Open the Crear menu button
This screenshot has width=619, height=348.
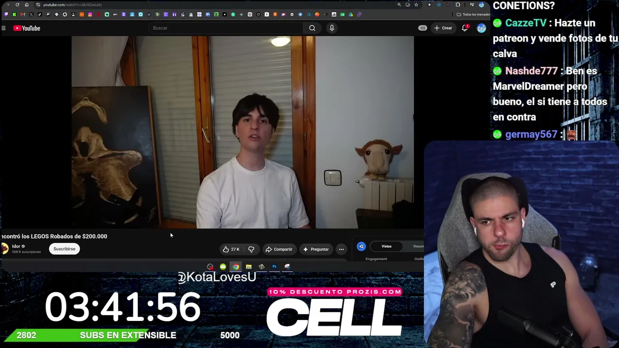(x=443, y=28)
